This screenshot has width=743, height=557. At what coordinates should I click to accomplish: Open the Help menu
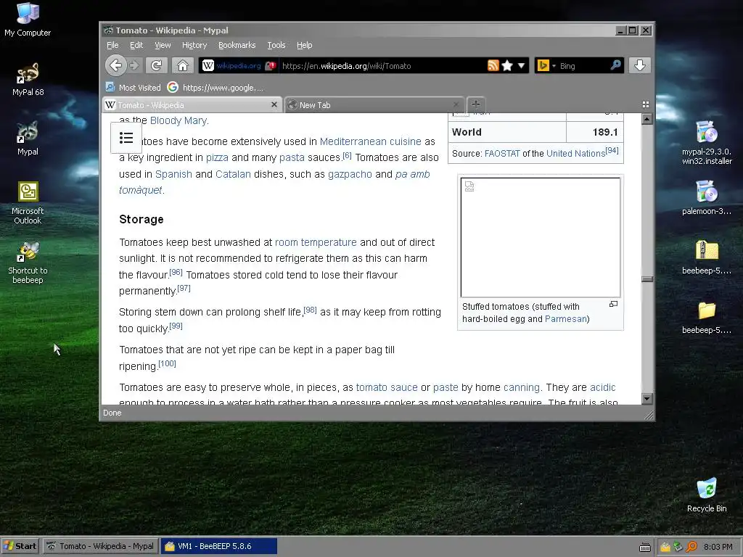coord(304,45)
